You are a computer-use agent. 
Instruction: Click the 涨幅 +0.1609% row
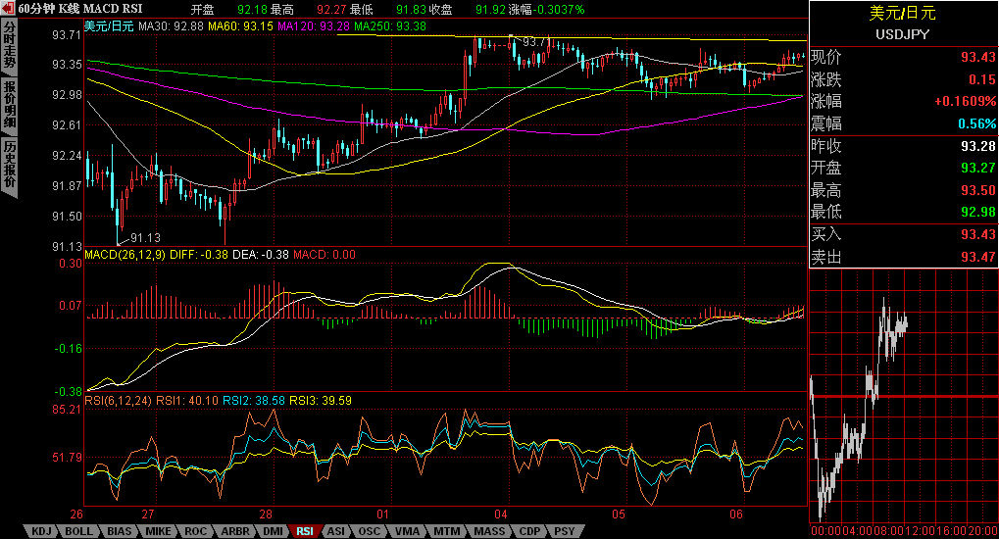pyautogui.click(x=903, y=101)
